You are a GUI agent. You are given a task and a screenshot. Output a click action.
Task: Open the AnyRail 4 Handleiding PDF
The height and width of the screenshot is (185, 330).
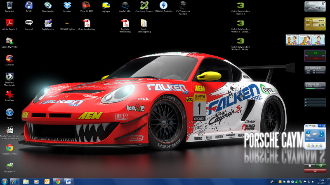[125, 26]
